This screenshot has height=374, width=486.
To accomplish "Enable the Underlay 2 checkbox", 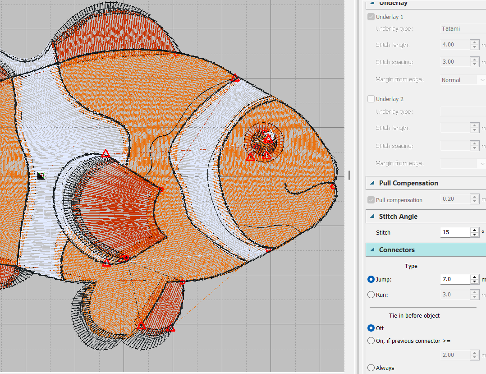I will [371, 99].
